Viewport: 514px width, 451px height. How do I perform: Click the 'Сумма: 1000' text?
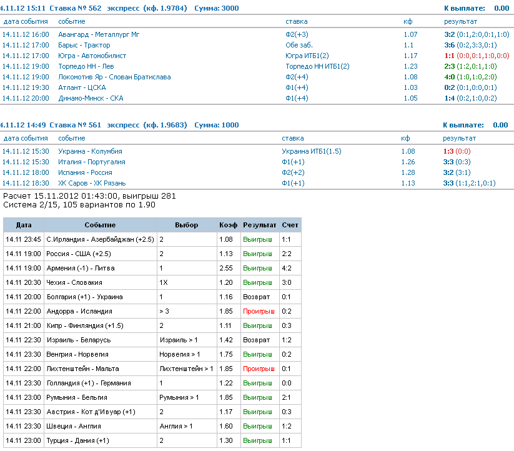(x=216, y=125)
